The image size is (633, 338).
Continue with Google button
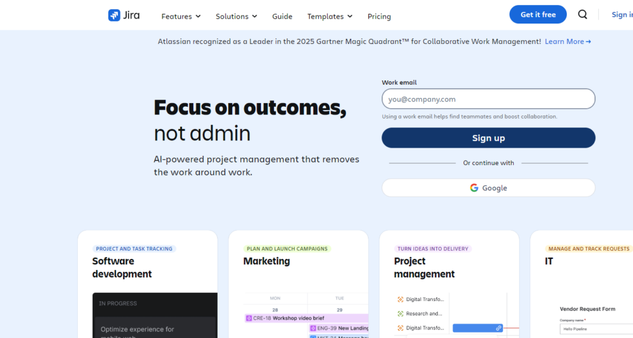[488, 188]
